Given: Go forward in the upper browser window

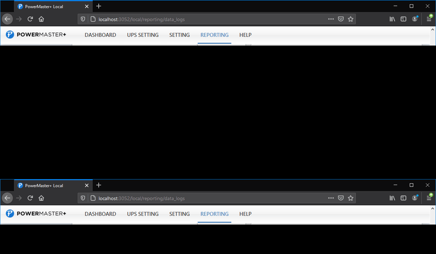Looking at the screenshot, I should click(x=19, y=19).
